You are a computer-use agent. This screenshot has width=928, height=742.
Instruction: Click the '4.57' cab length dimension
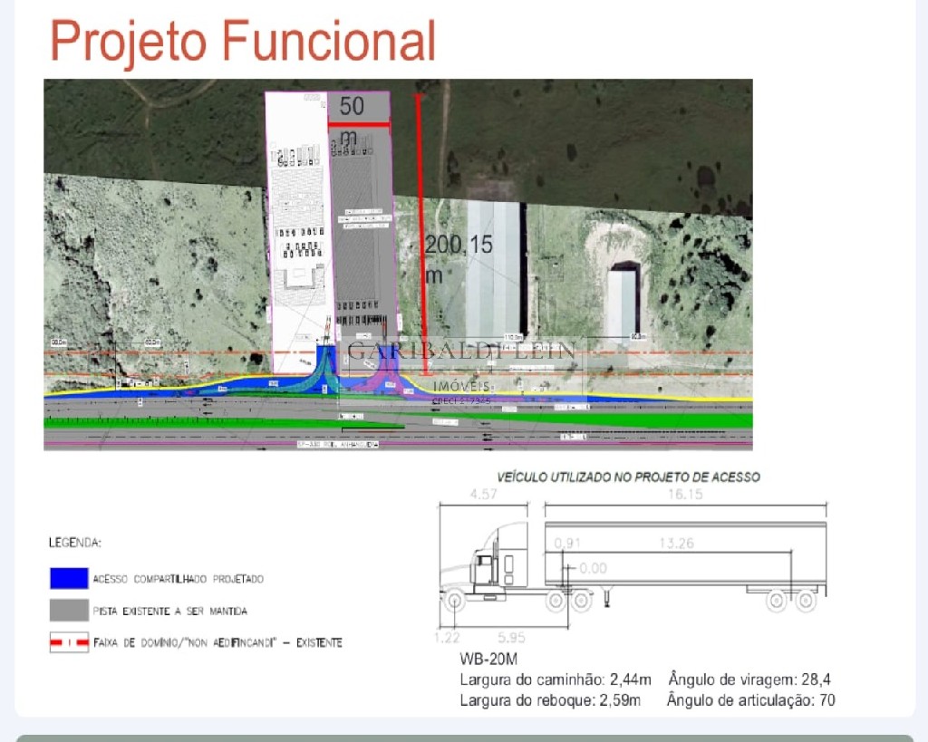tap(484, 494)
